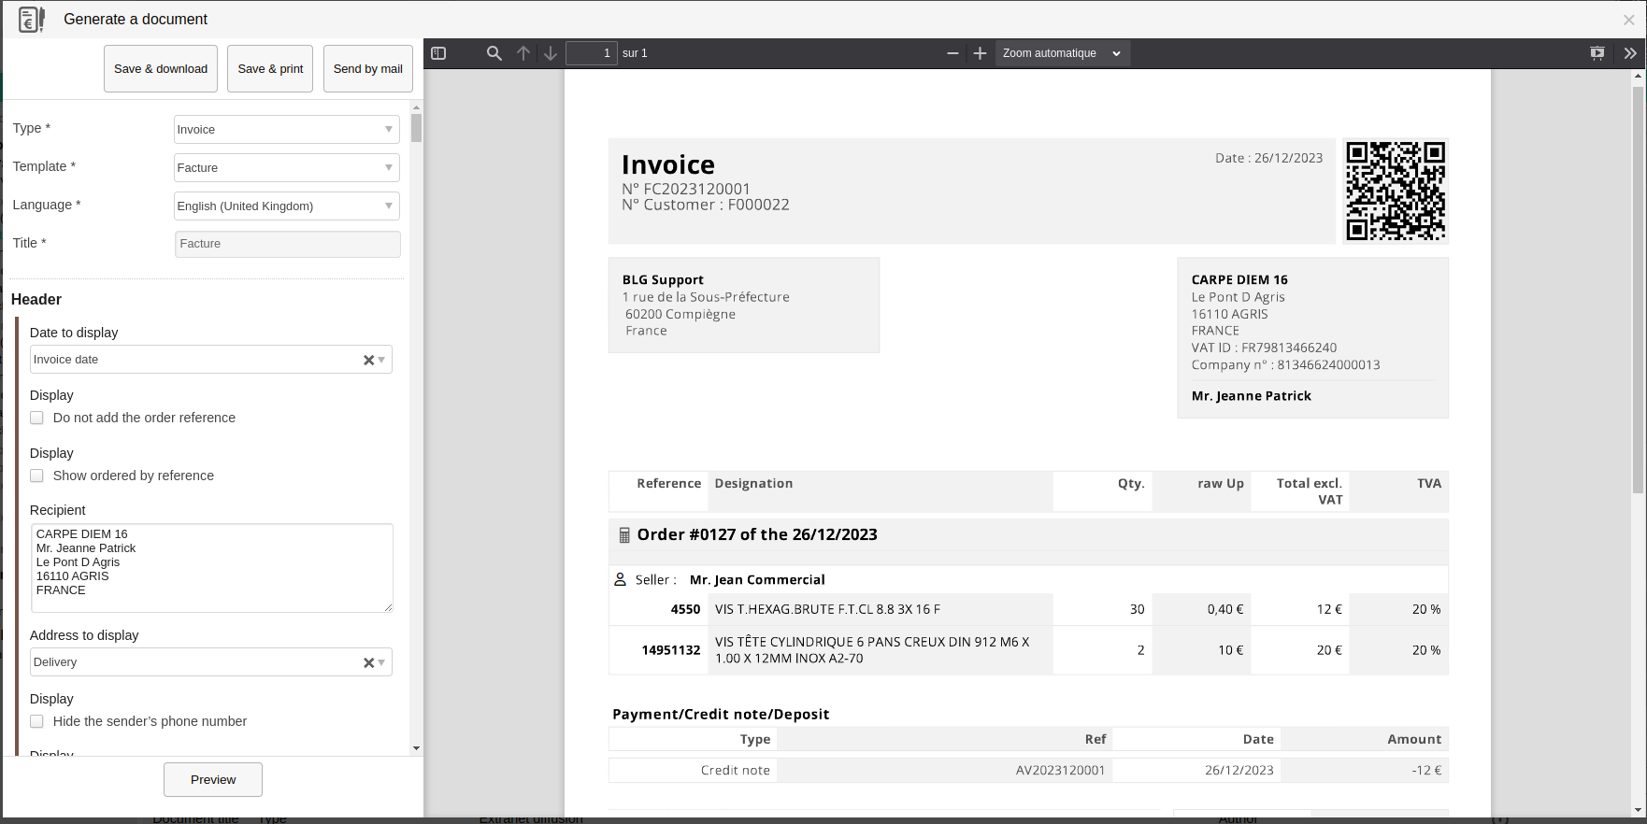The image size is (1647, 824).
Task: Click the Preview button
Action: click(213, 780)
